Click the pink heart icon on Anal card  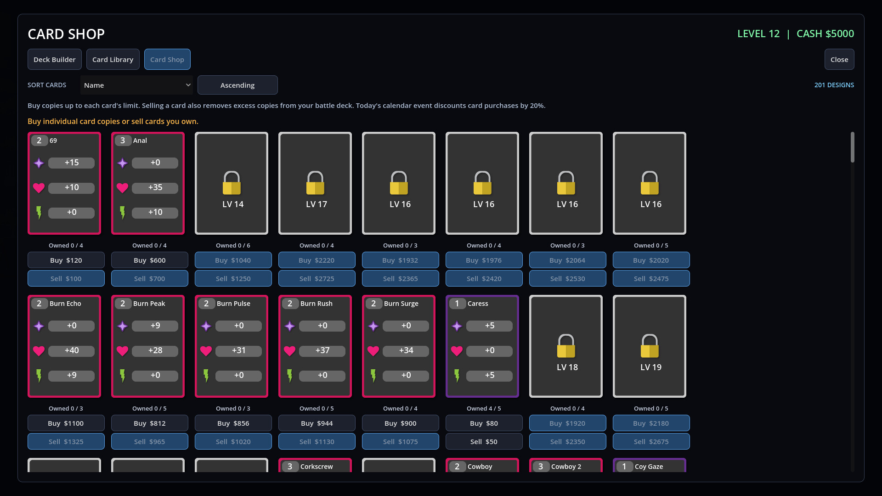pyautogui.click(x=123, y=188)
